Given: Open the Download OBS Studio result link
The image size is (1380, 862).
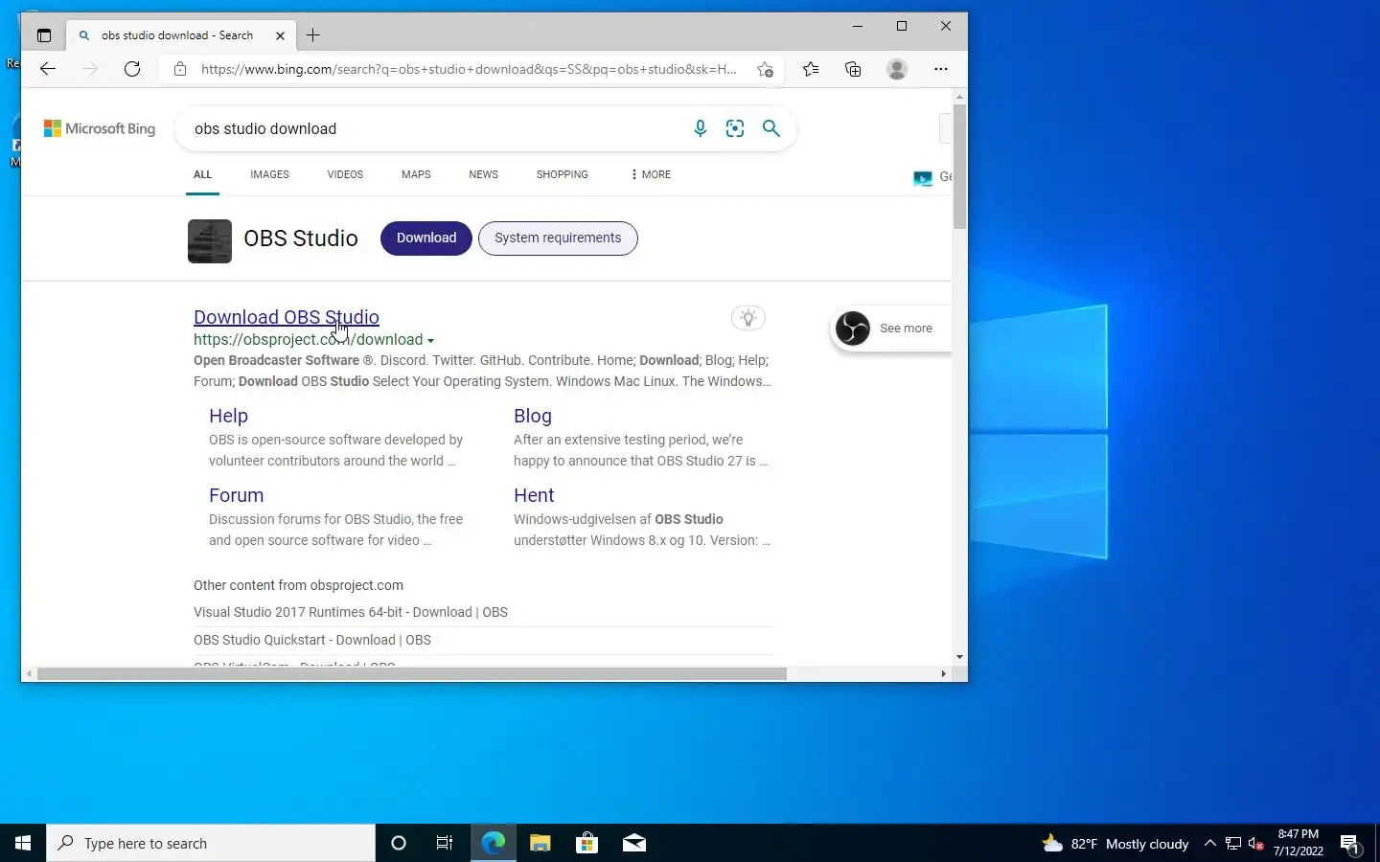Looking at the screenshot, I should coord(287,317).
